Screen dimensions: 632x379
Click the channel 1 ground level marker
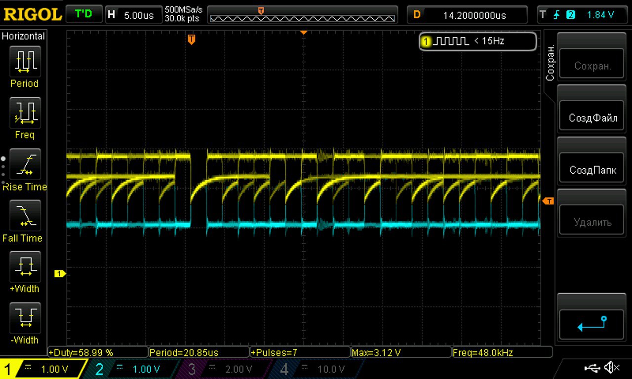pos(60,273)
